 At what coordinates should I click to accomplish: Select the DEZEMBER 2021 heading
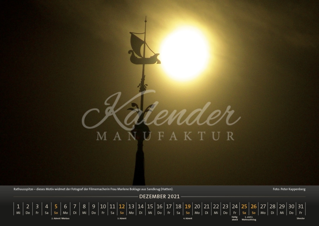159,197
